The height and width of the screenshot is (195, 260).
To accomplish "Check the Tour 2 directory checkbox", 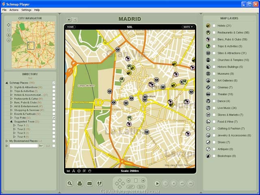I will click(x=54, y=129).
